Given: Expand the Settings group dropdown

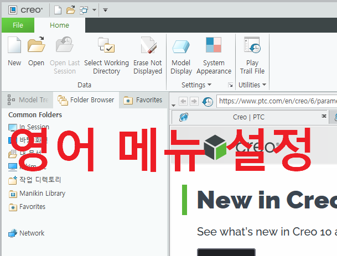Looking at the screenshot, I should 196,85.
